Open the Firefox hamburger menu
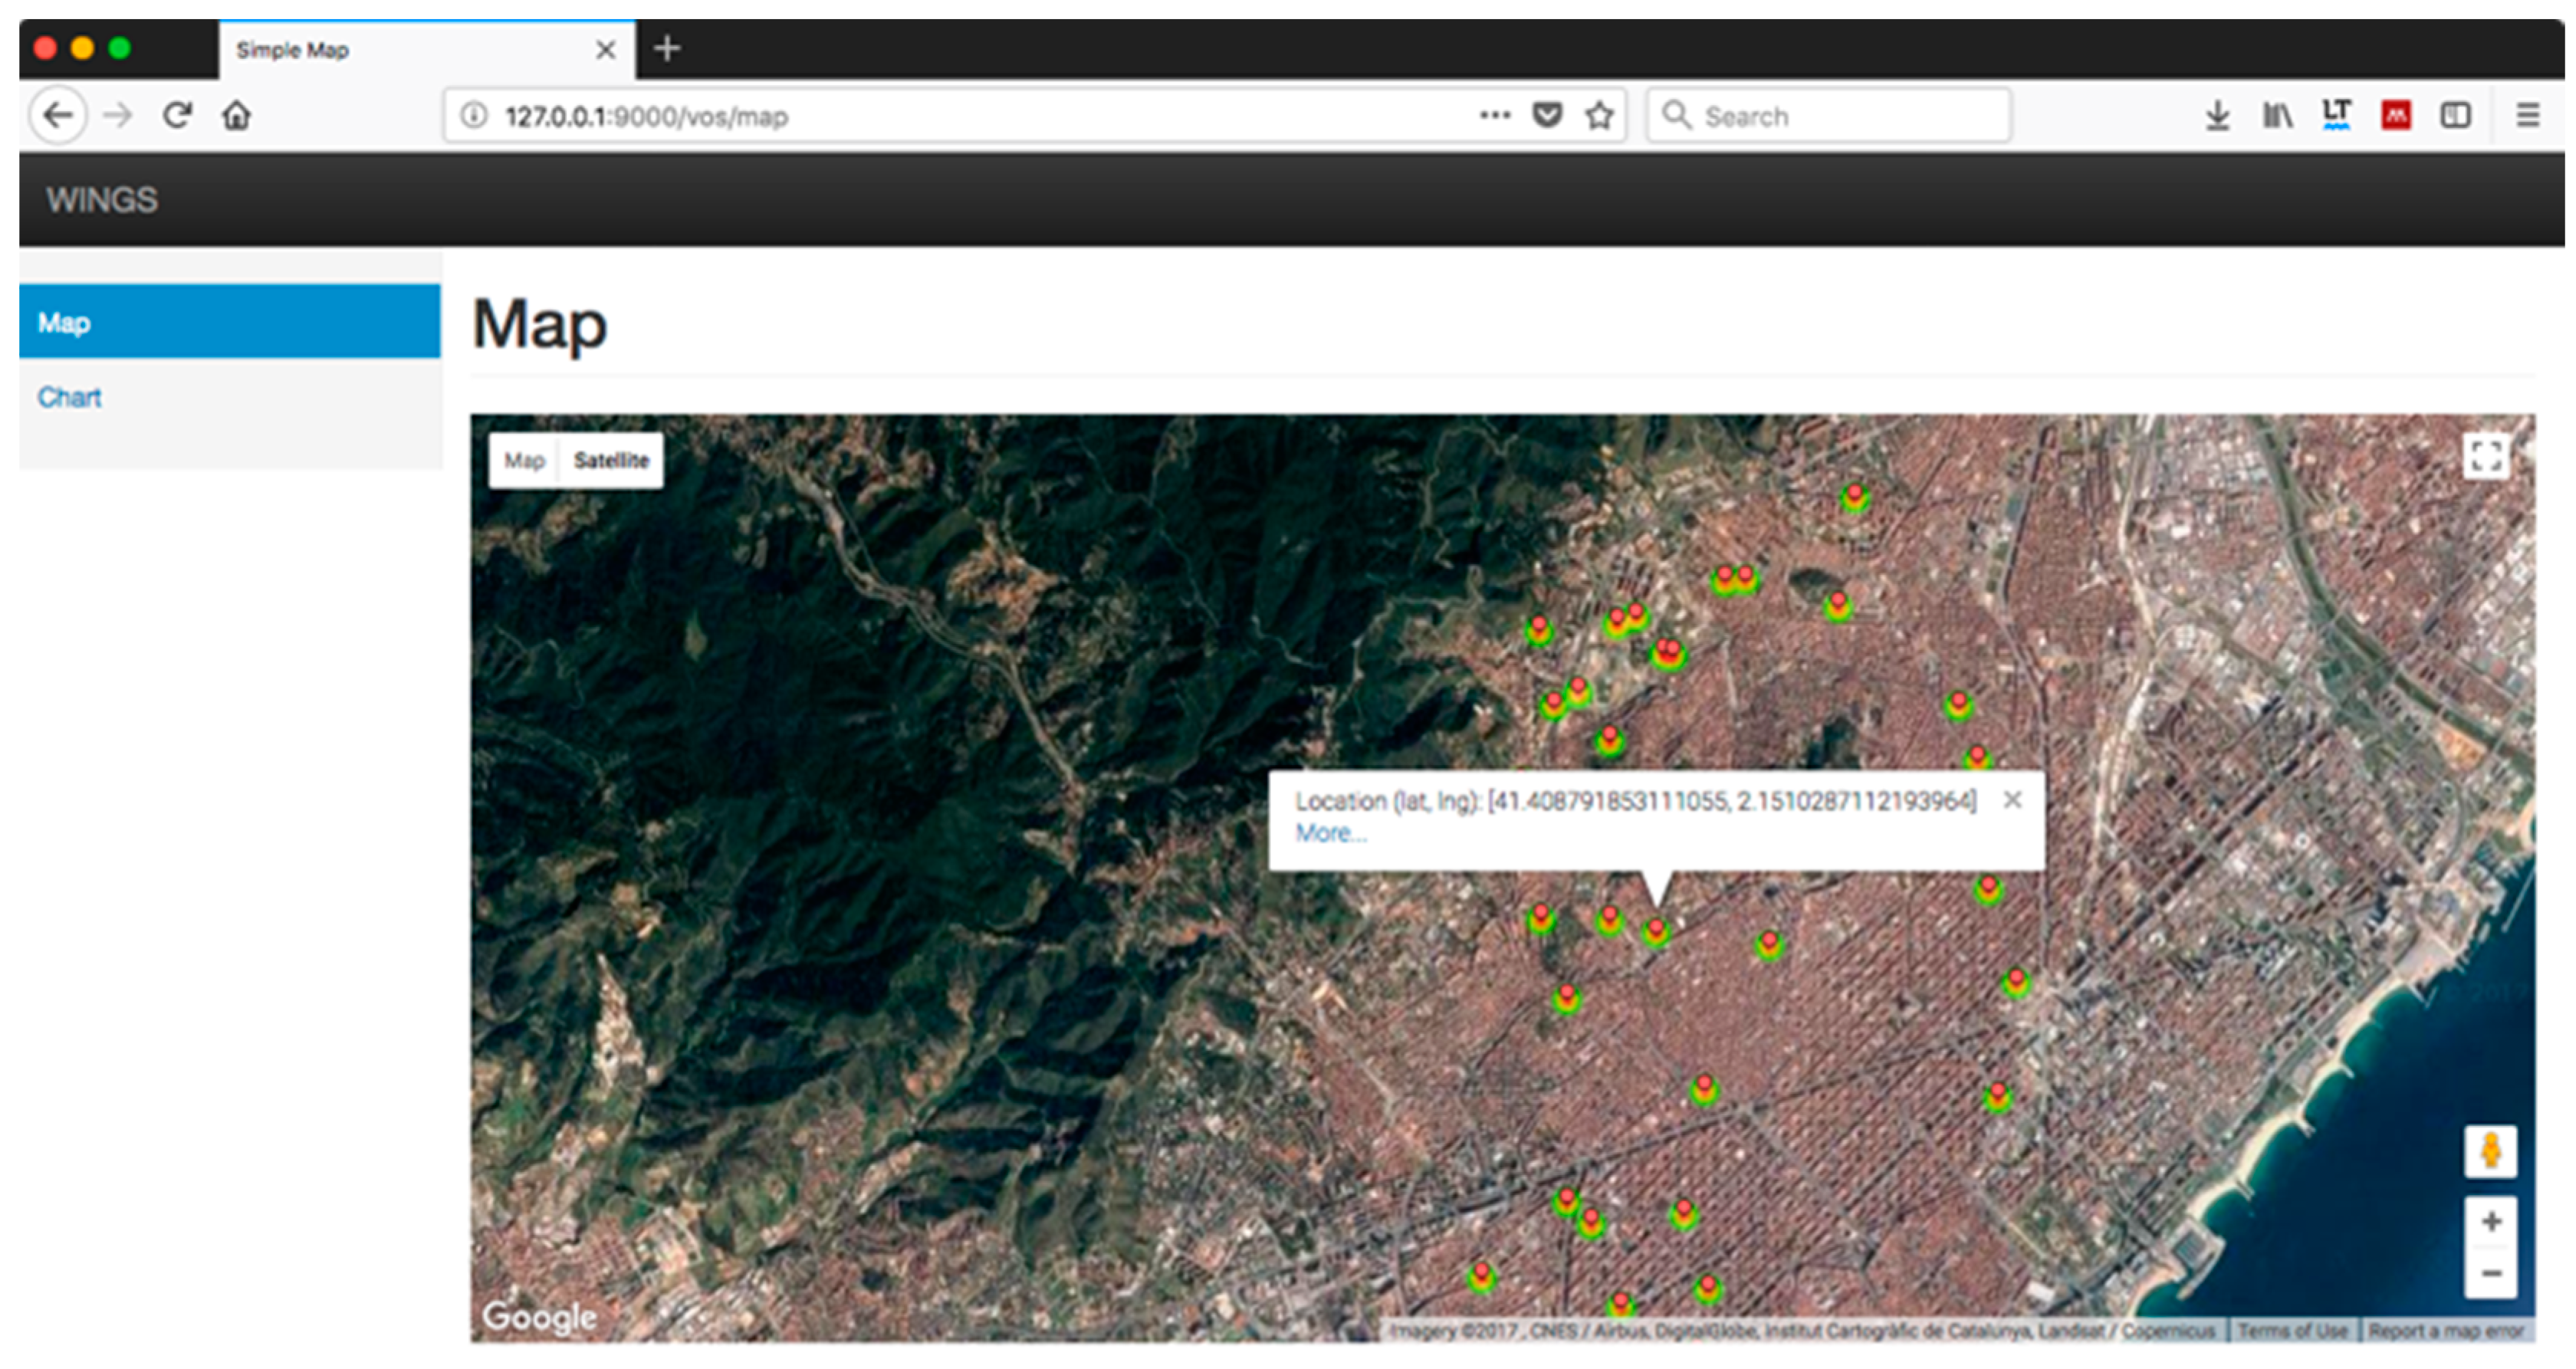The height and width of the screenshot is (1369, 2576). [2528, 116]
